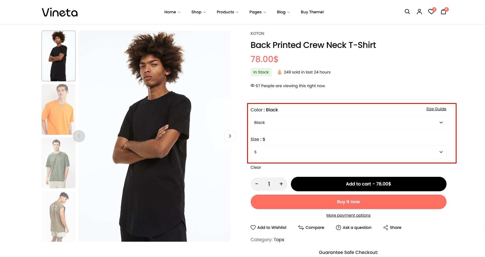Add to Wishlist below the buttons
This screenshot has height=257, width=485.
(268, 227)
